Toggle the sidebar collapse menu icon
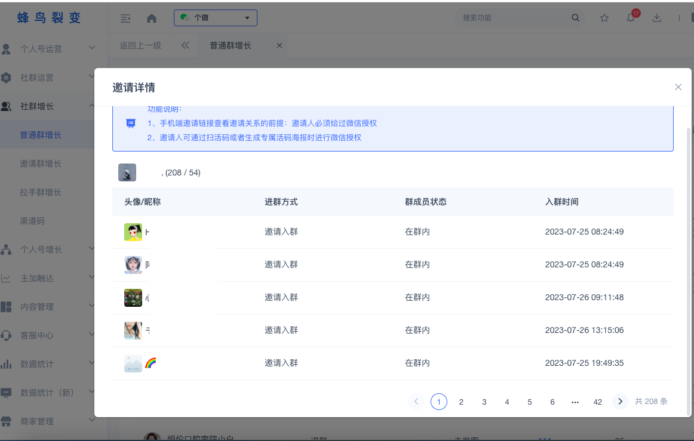Viewport: 694px width, 441px height. [125, 18]
